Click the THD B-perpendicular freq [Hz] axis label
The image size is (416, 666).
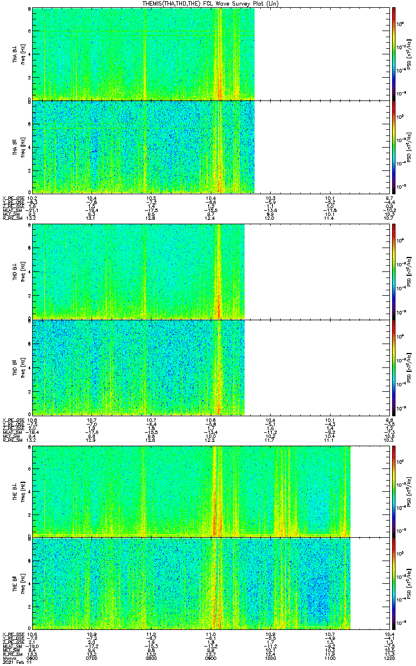[23, 272]
